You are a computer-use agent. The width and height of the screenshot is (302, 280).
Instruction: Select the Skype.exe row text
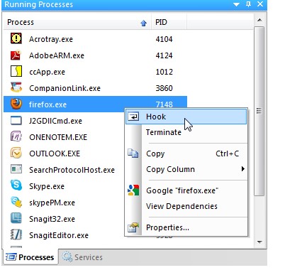(x=47, y=186)
